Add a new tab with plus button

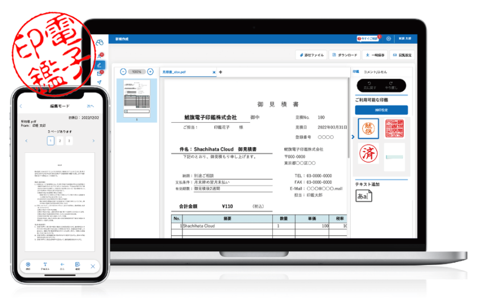pyautogui.click(x=221, y=72)
